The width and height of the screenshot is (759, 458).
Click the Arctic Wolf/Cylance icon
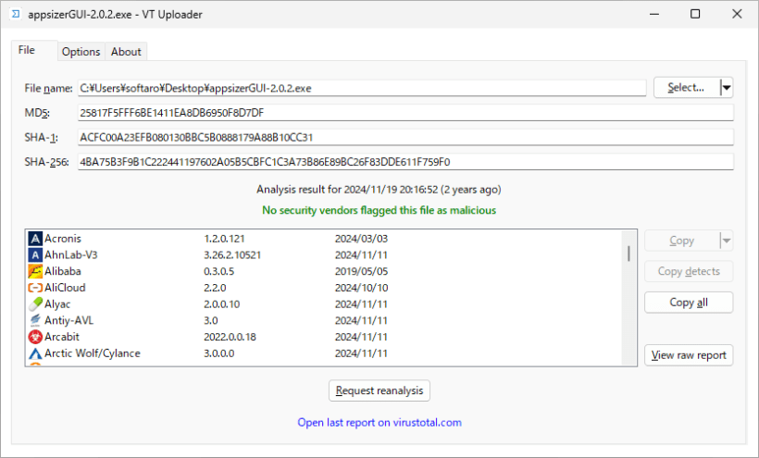[35, 353]
